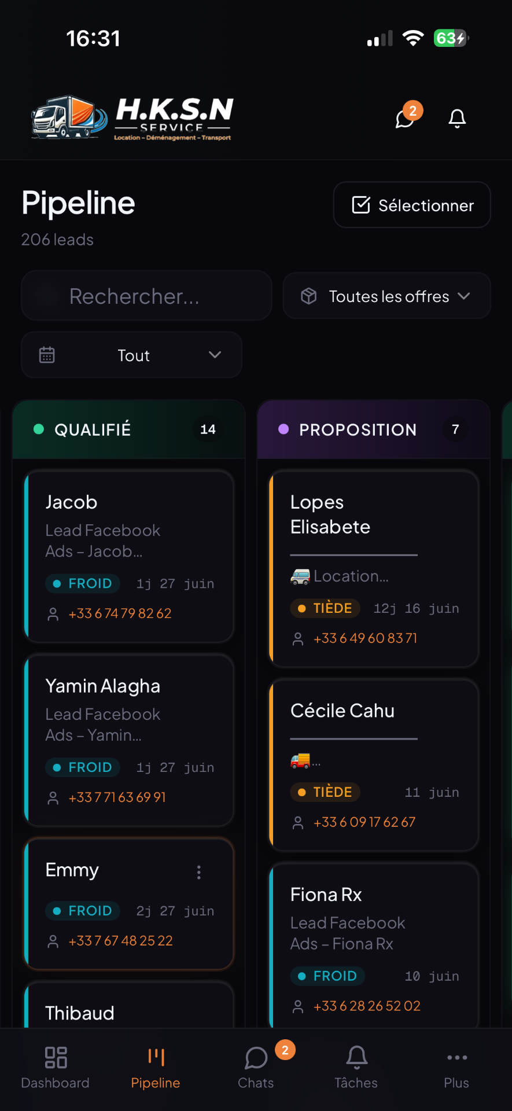512x1111 pixels.
Task: Tap Cécile Cahu phone number link
Action: [x=364, y=822]
